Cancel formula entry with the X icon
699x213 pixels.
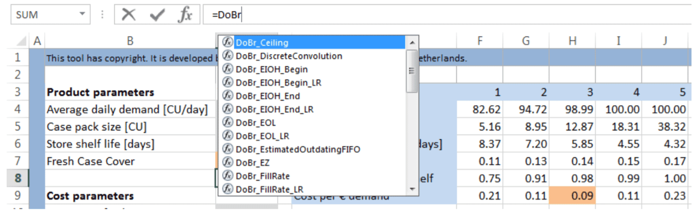click(129, 15)
